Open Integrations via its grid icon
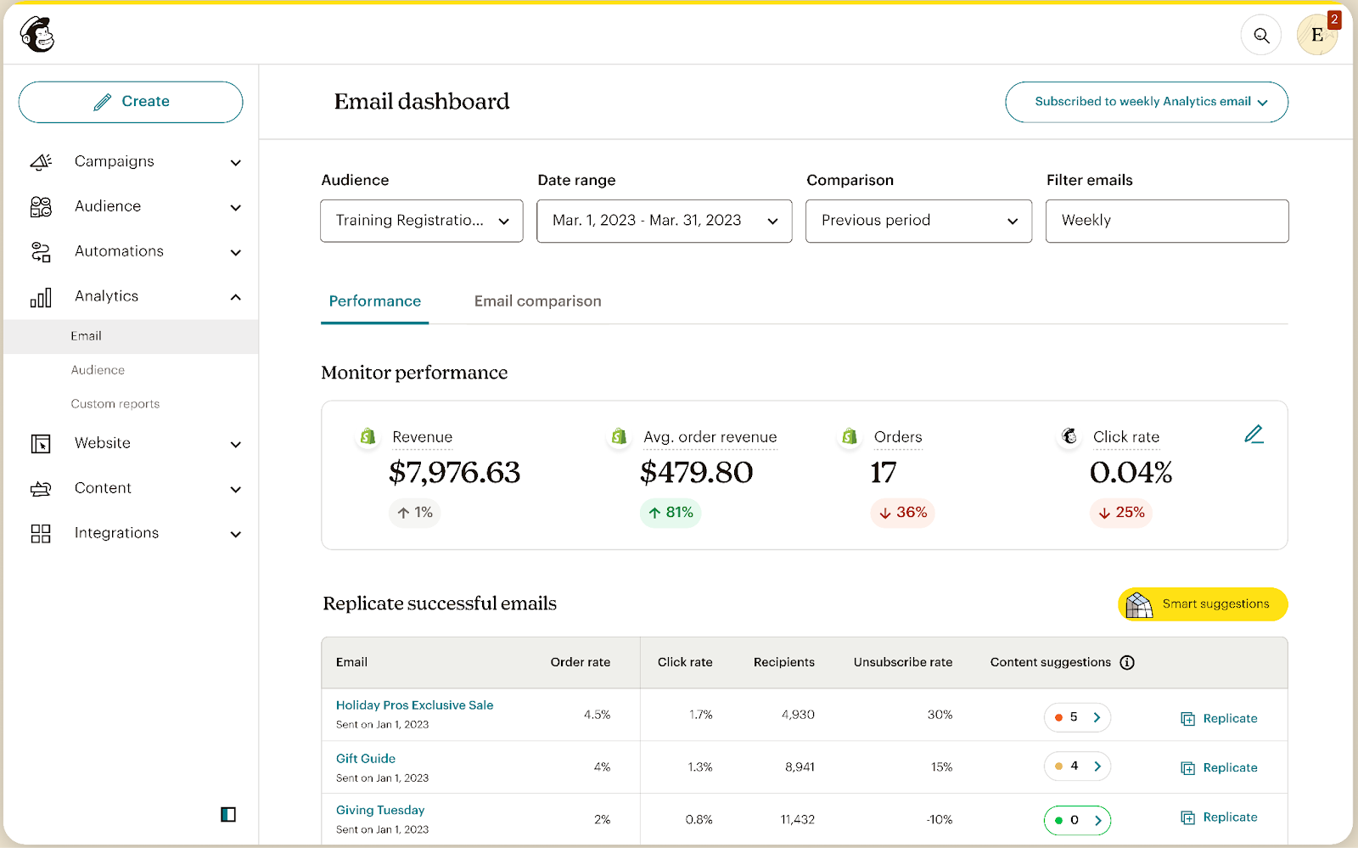The height and width of the screenshot is (848, 1358). pos(40,533)
